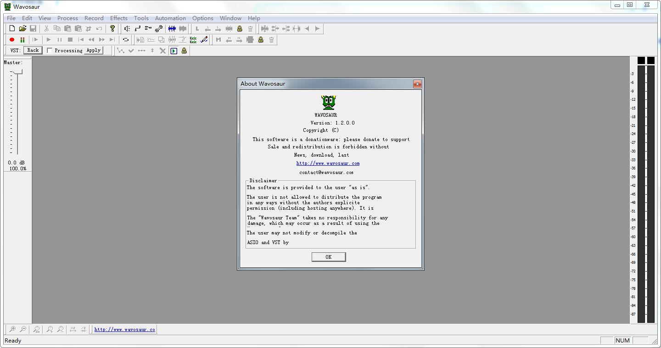Open the Effects menu
Screen dimensions: 661x348
click(x=118, y=18)
